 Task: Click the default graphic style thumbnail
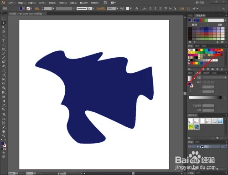191,121
